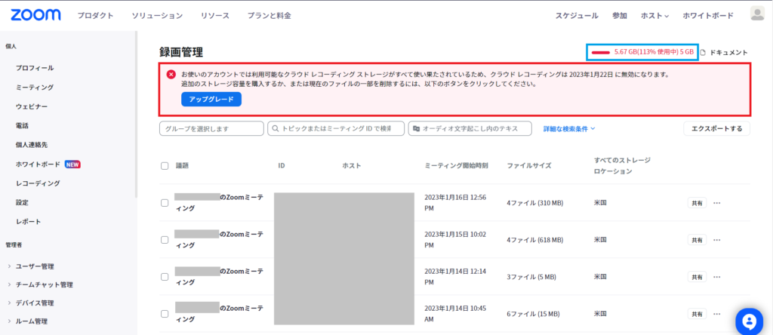Click the エクスポートする button
The image size is (773, 335).
pos(717,129)
